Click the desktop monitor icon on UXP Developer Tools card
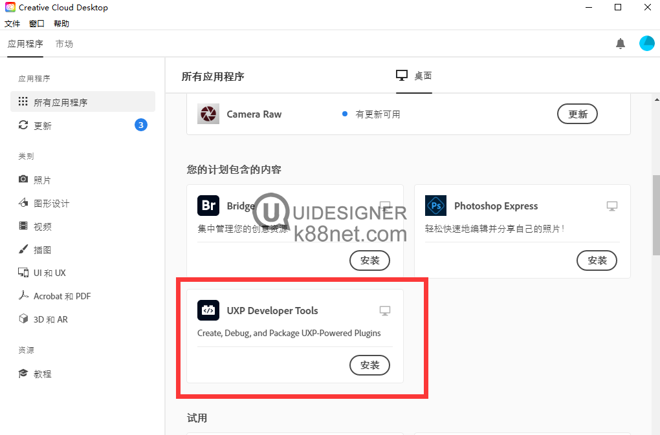This screenshot has width=660, height=435. [385, 311]
